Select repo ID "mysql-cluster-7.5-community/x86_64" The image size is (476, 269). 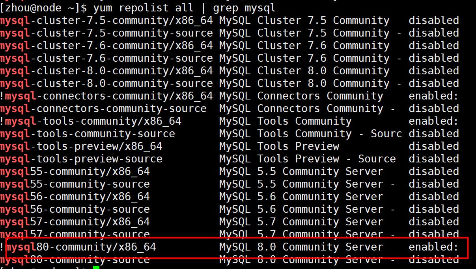pos(106,20)
